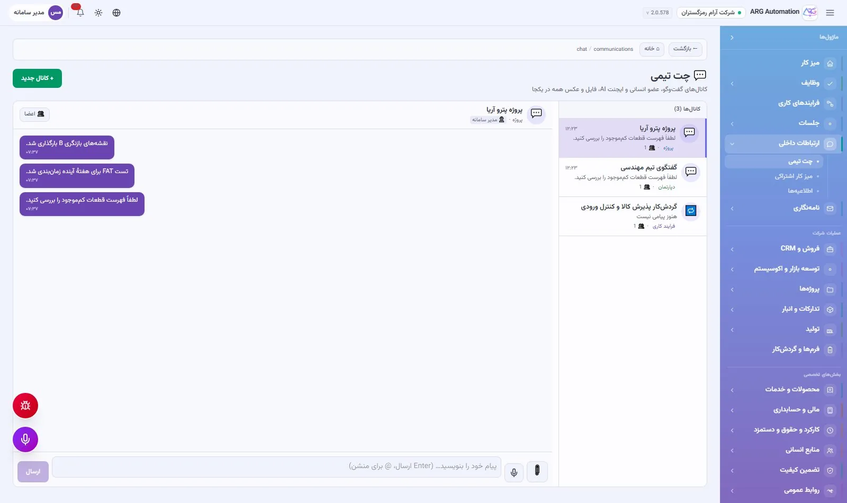
Task: Click the نامه‌نگاری envelope icon
Action: click(830, 209)
